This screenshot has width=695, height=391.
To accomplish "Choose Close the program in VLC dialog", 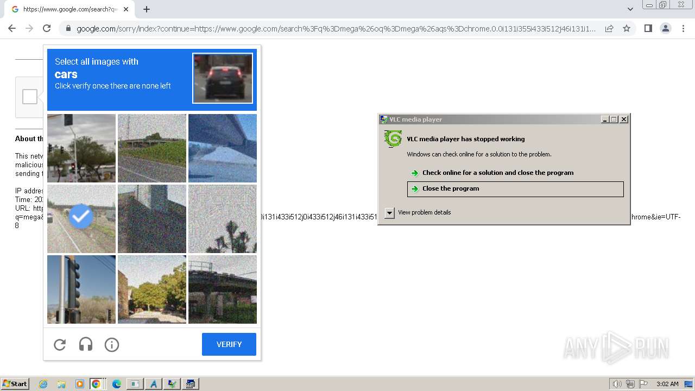I will point(515,188).
